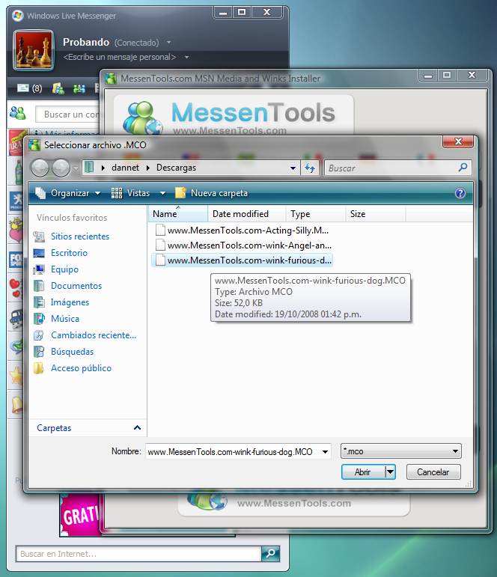Click the Vistas button
The width and height of the screenshot is (497, 577).
point(132,193)
